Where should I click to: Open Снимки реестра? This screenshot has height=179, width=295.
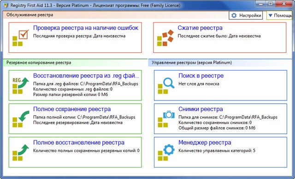tap(220, 119)
